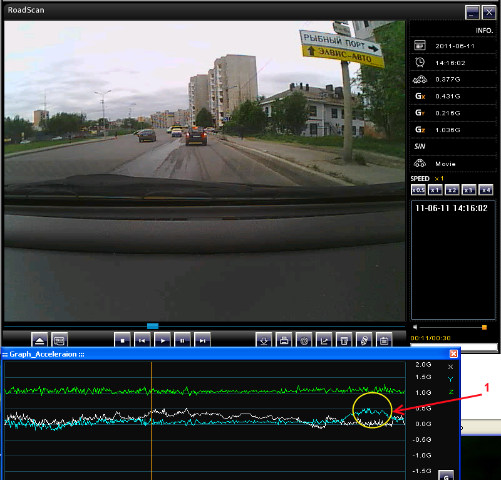The width and height of the screenshot is (501, 480).
Task: Click the download/save icon
Action: coord(264,340)
